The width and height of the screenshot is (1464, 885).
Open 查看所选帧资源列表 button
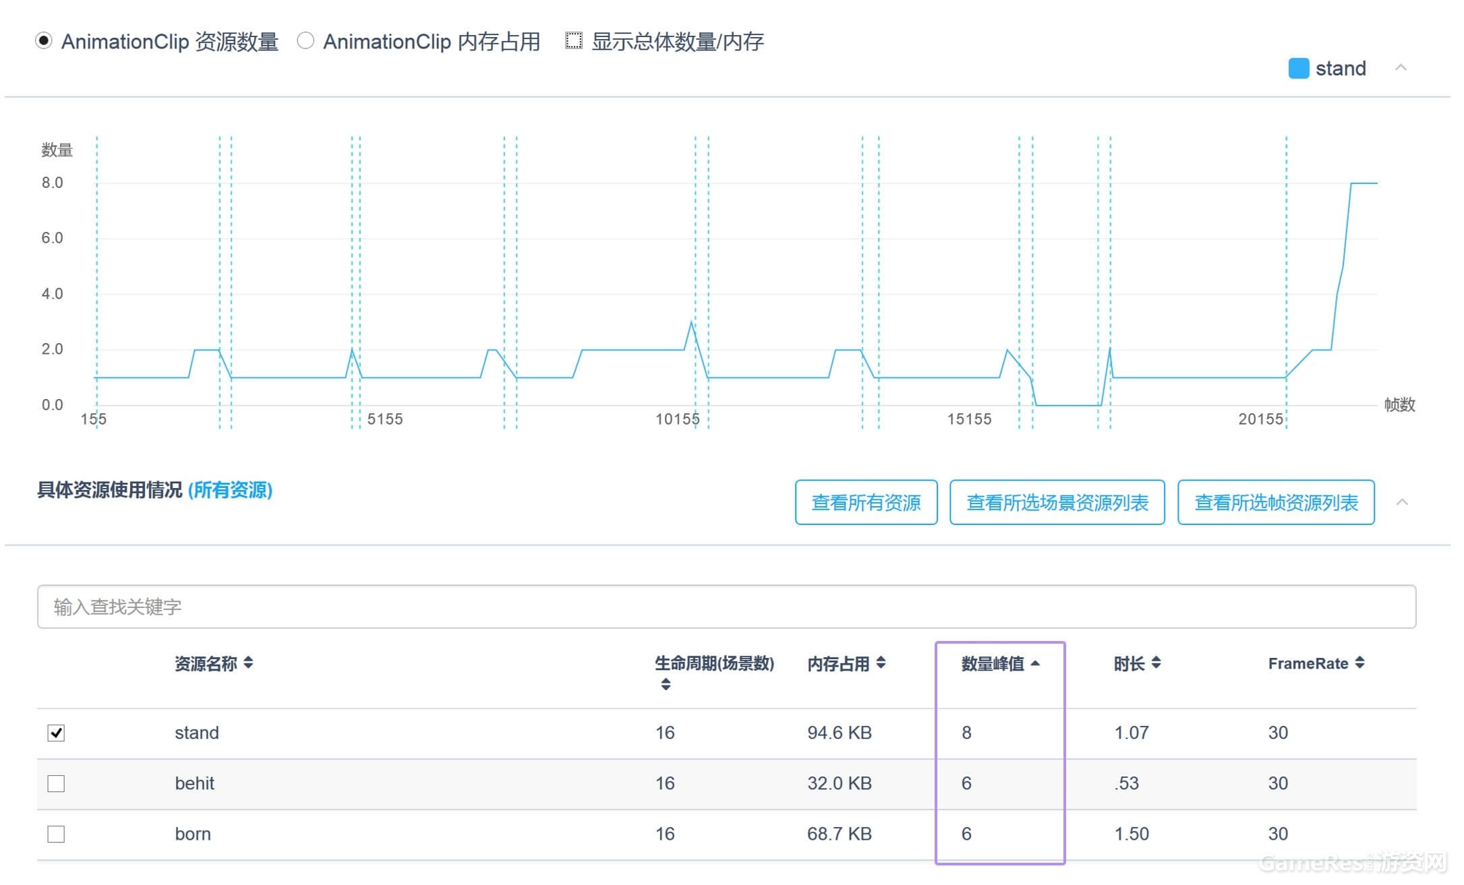tap(1276, 503)
